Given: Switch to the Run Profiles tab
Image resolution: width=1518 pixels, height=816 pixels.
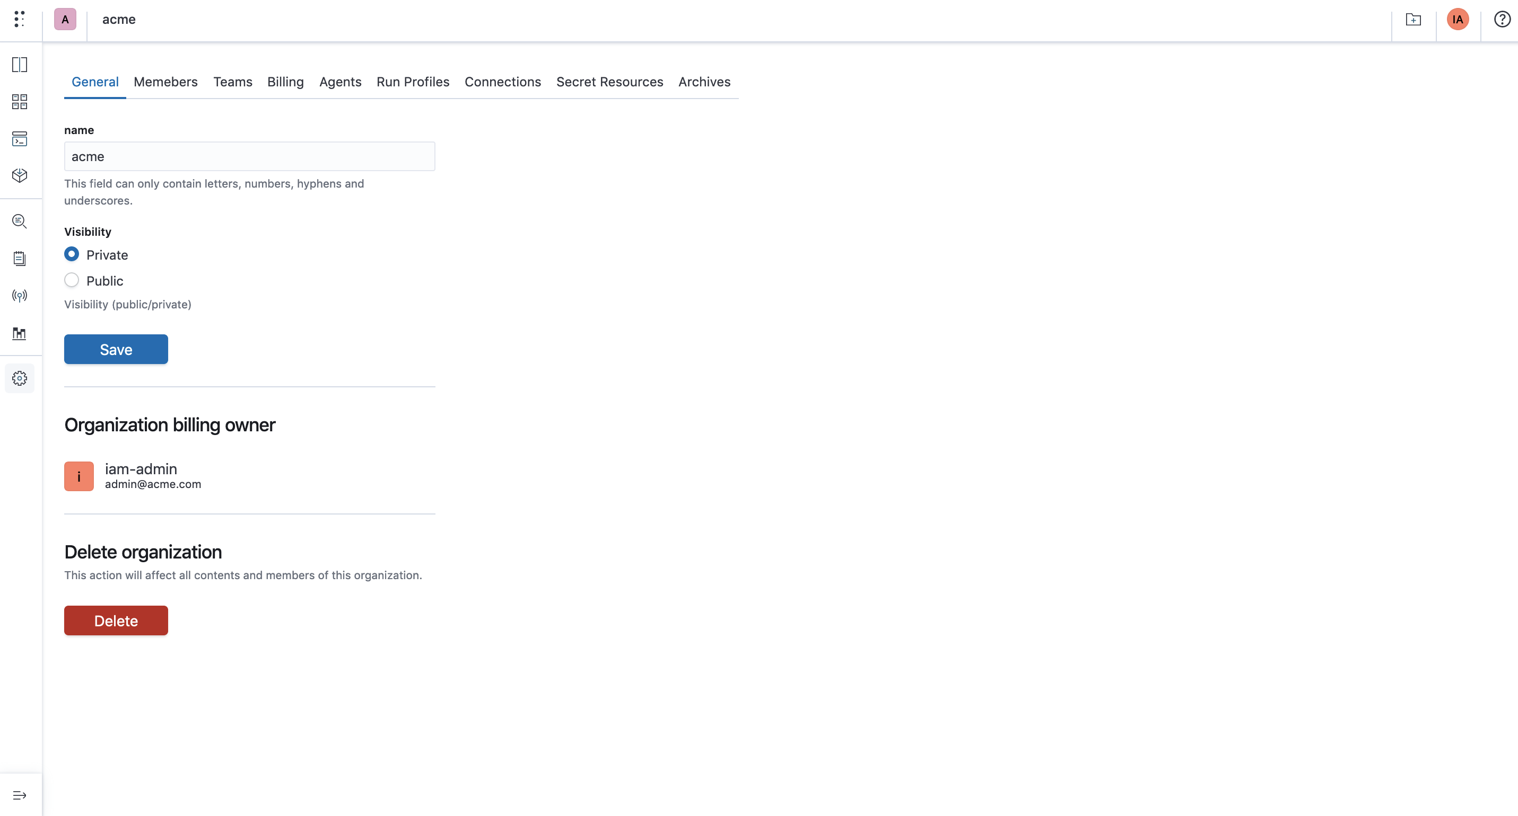Looking at the screenshot, I should [413, 82].
